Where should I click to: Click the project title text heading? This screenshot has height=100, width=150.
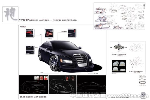[x=48, y=20]
